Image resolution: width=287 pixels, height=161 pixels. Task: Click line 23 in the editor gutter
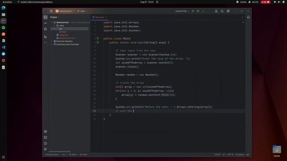point(95,111)
